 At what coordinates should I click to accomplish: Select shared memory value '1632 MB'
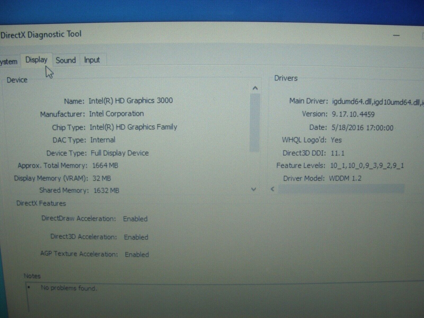point(106,191)
